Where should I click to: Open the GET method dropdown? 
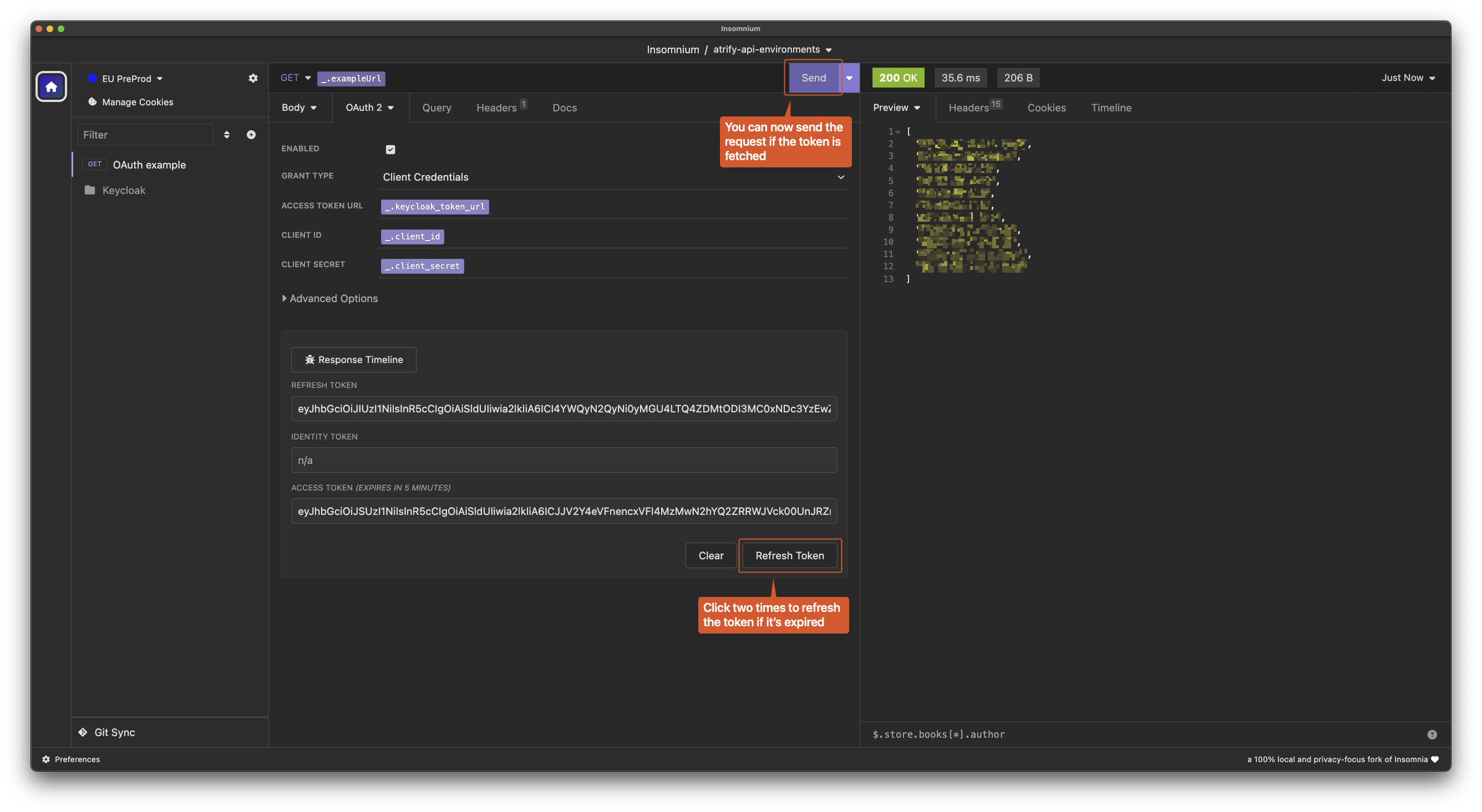tap(295, 78)
